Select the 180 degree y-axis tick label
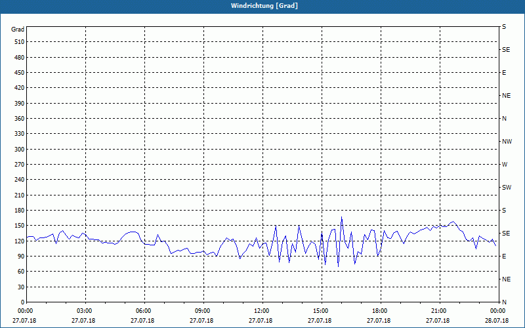The image size is (525, 328). [x=18, y=211]
